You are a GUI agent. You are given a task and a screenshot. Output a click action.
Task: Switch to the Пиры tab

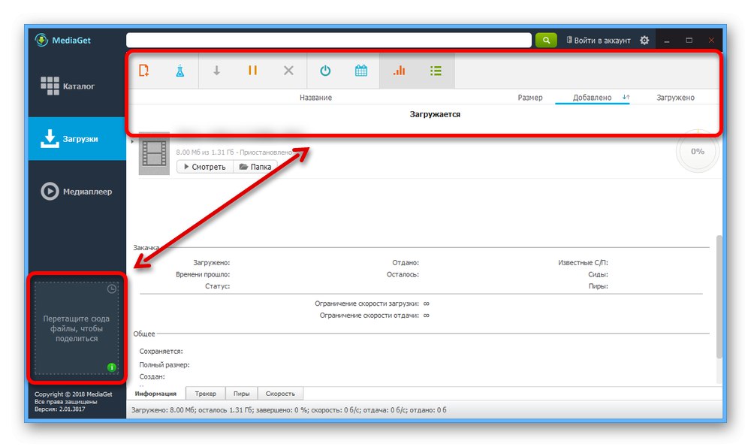pos(241,394)
